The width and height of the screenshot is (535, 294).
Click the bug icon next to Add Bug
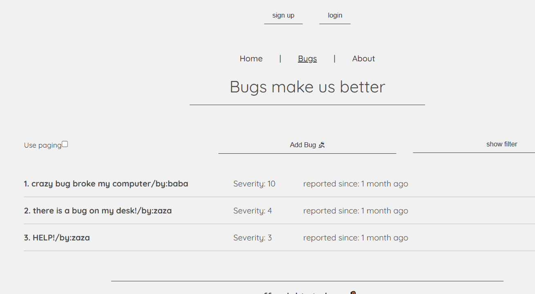322,145
